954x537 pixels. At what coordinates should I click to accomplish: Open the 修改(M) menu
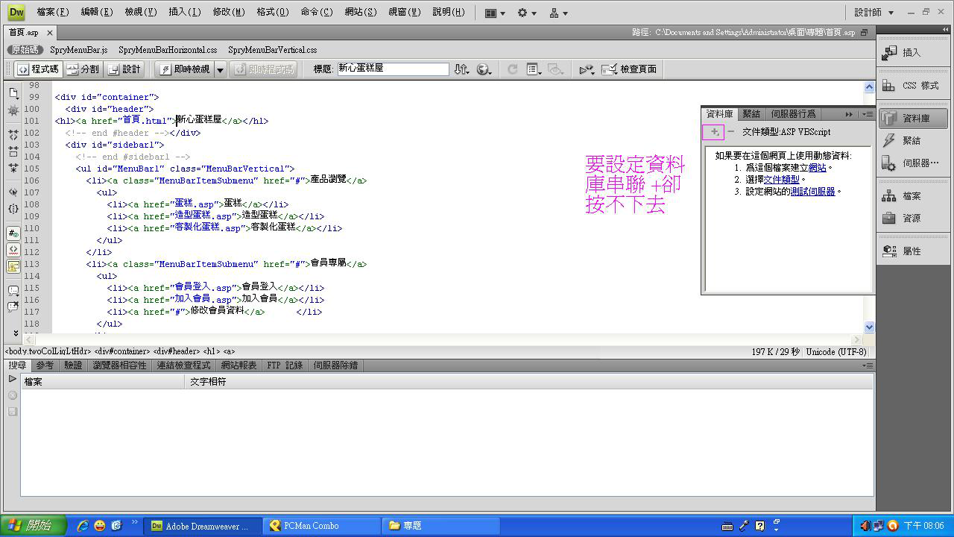click(x=228, y=12)
